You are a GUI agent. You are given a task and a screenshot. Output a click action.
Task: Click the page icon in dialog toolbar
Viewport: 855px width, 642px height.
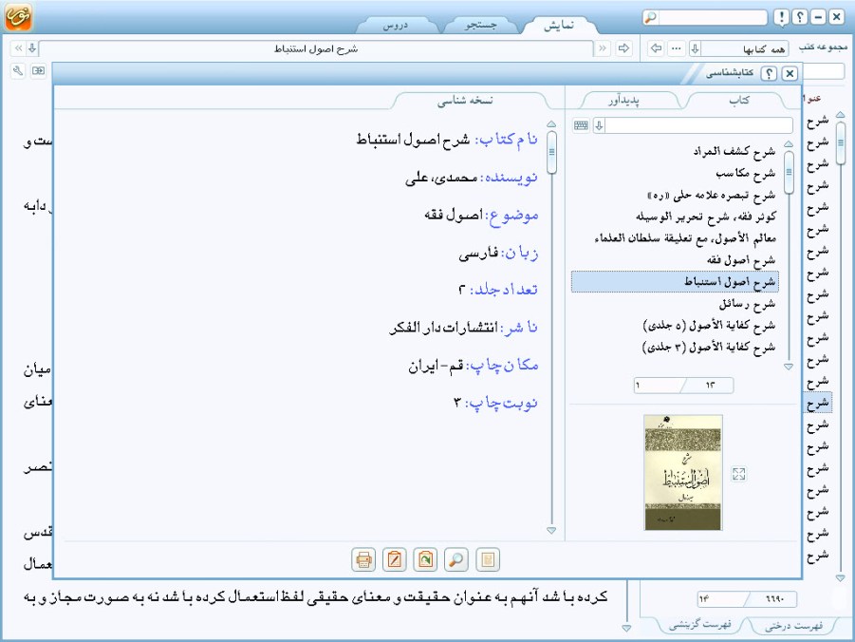pyautogui.click(x=488, y=559)
